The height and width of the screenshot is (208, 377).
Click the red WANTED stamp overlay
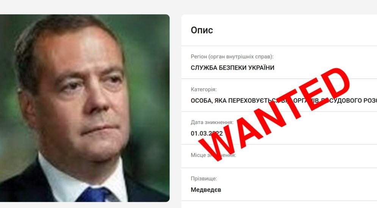click(274, 115)
